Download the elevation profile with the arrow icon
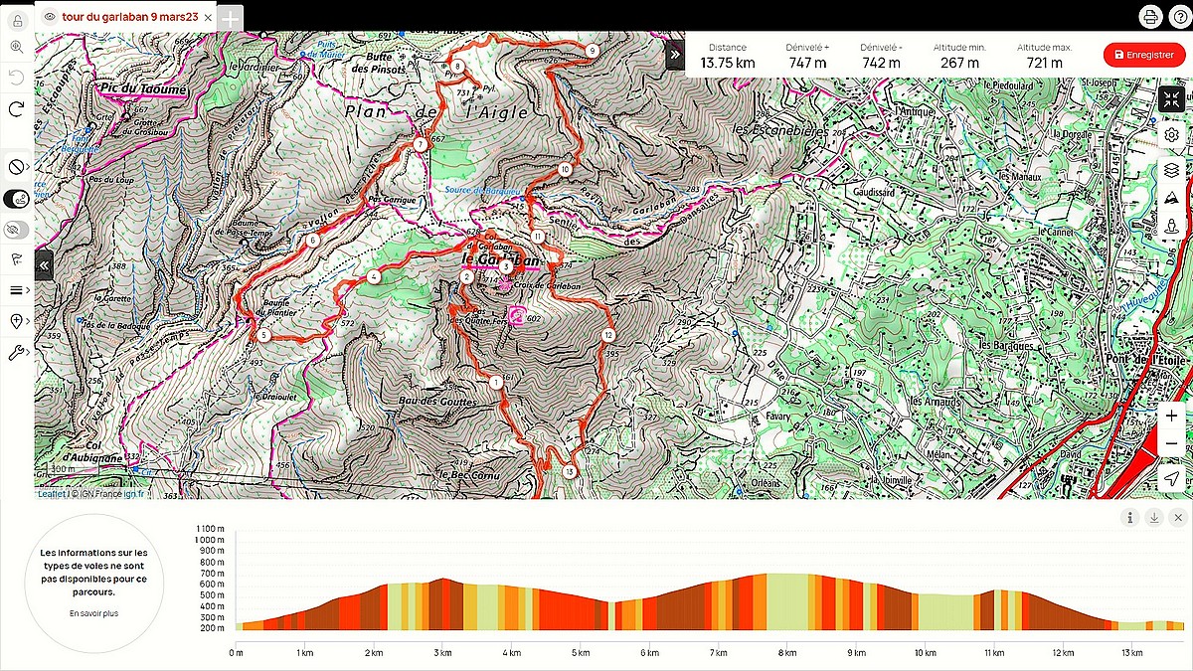Image resolution: width=1193 pixels, height=671 pixels. pyautogui.click(x=1154, y=517)
